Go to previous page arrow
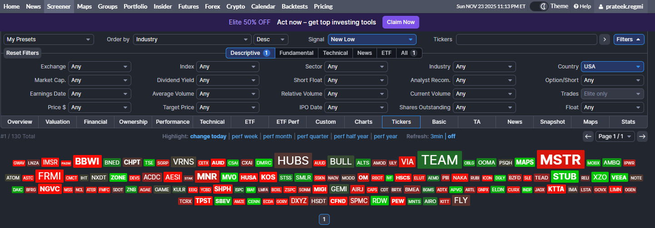 pyautogui.click(x=588, y=136)
